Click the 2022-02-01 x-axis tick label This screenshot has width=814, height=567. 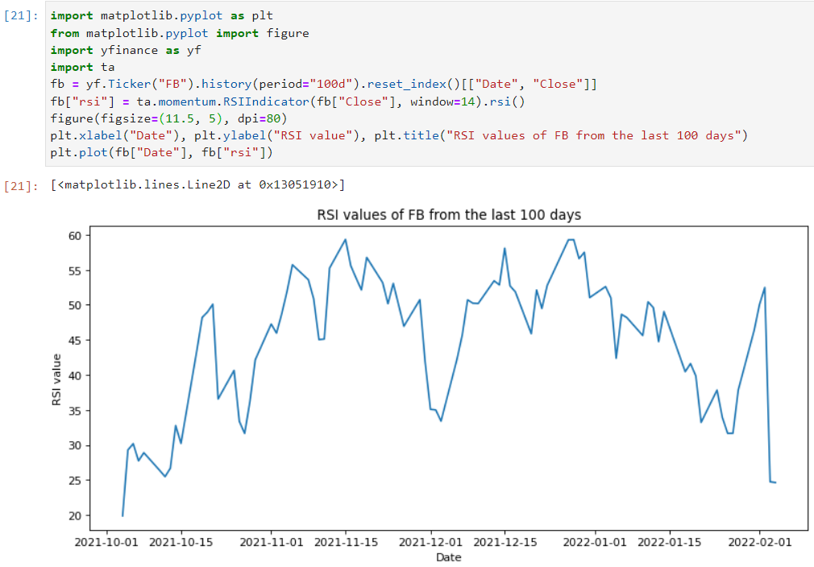(760, 542)
